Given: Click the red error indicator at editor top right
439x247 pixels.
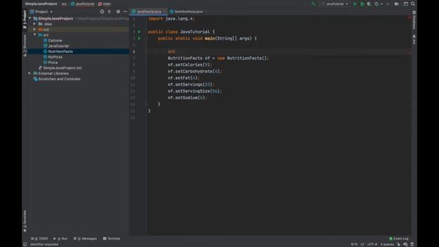Looking at the screenshot, I should pos(410,18).
